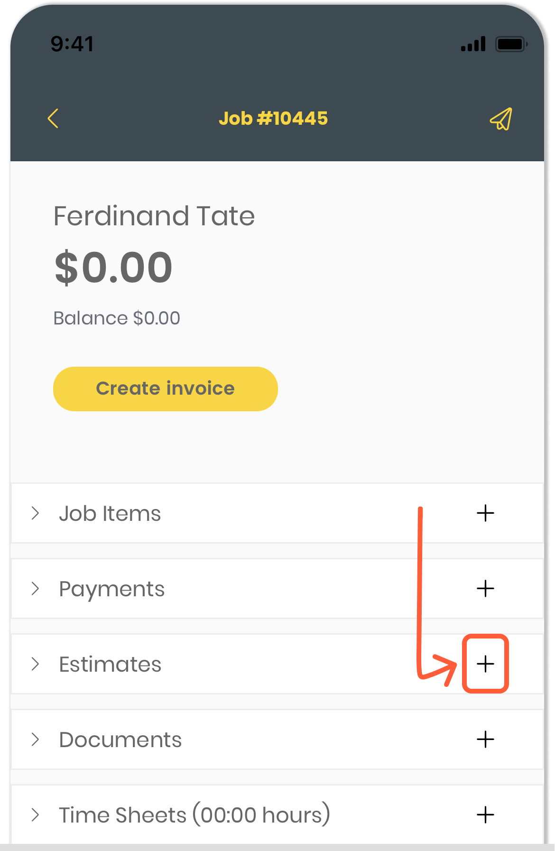555x851 pixels.
Task: Tap the paper plane send icon
Action: [x=501, y=119]
